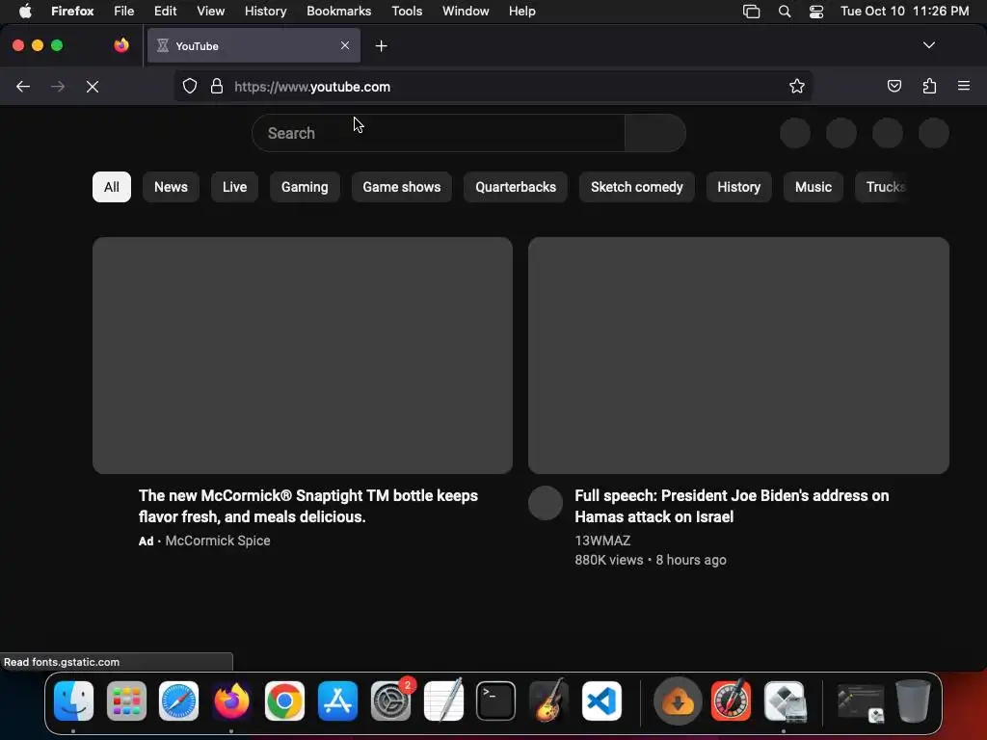This screenshot has height=740, width=987.
Task: Select the Quarterbacks filter chip
Action: click(516, 187)
